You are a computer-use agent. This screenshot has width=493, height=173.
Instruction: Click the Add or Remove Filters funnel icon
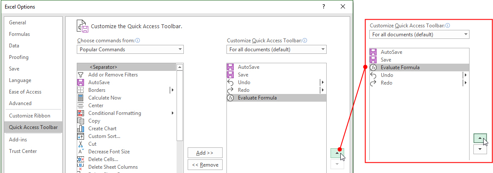[x=81, y=75]
